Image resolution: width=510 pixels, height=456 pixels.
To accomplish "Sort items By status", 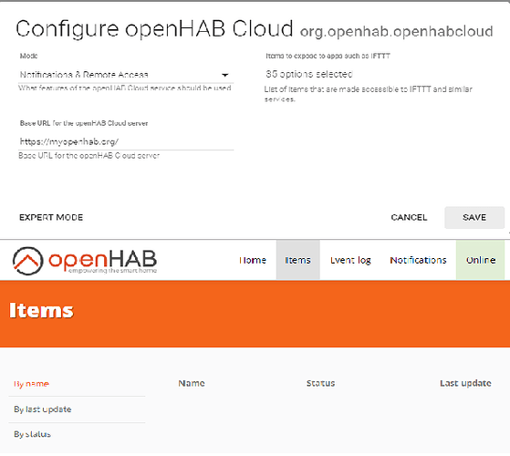I will [32, 434].
